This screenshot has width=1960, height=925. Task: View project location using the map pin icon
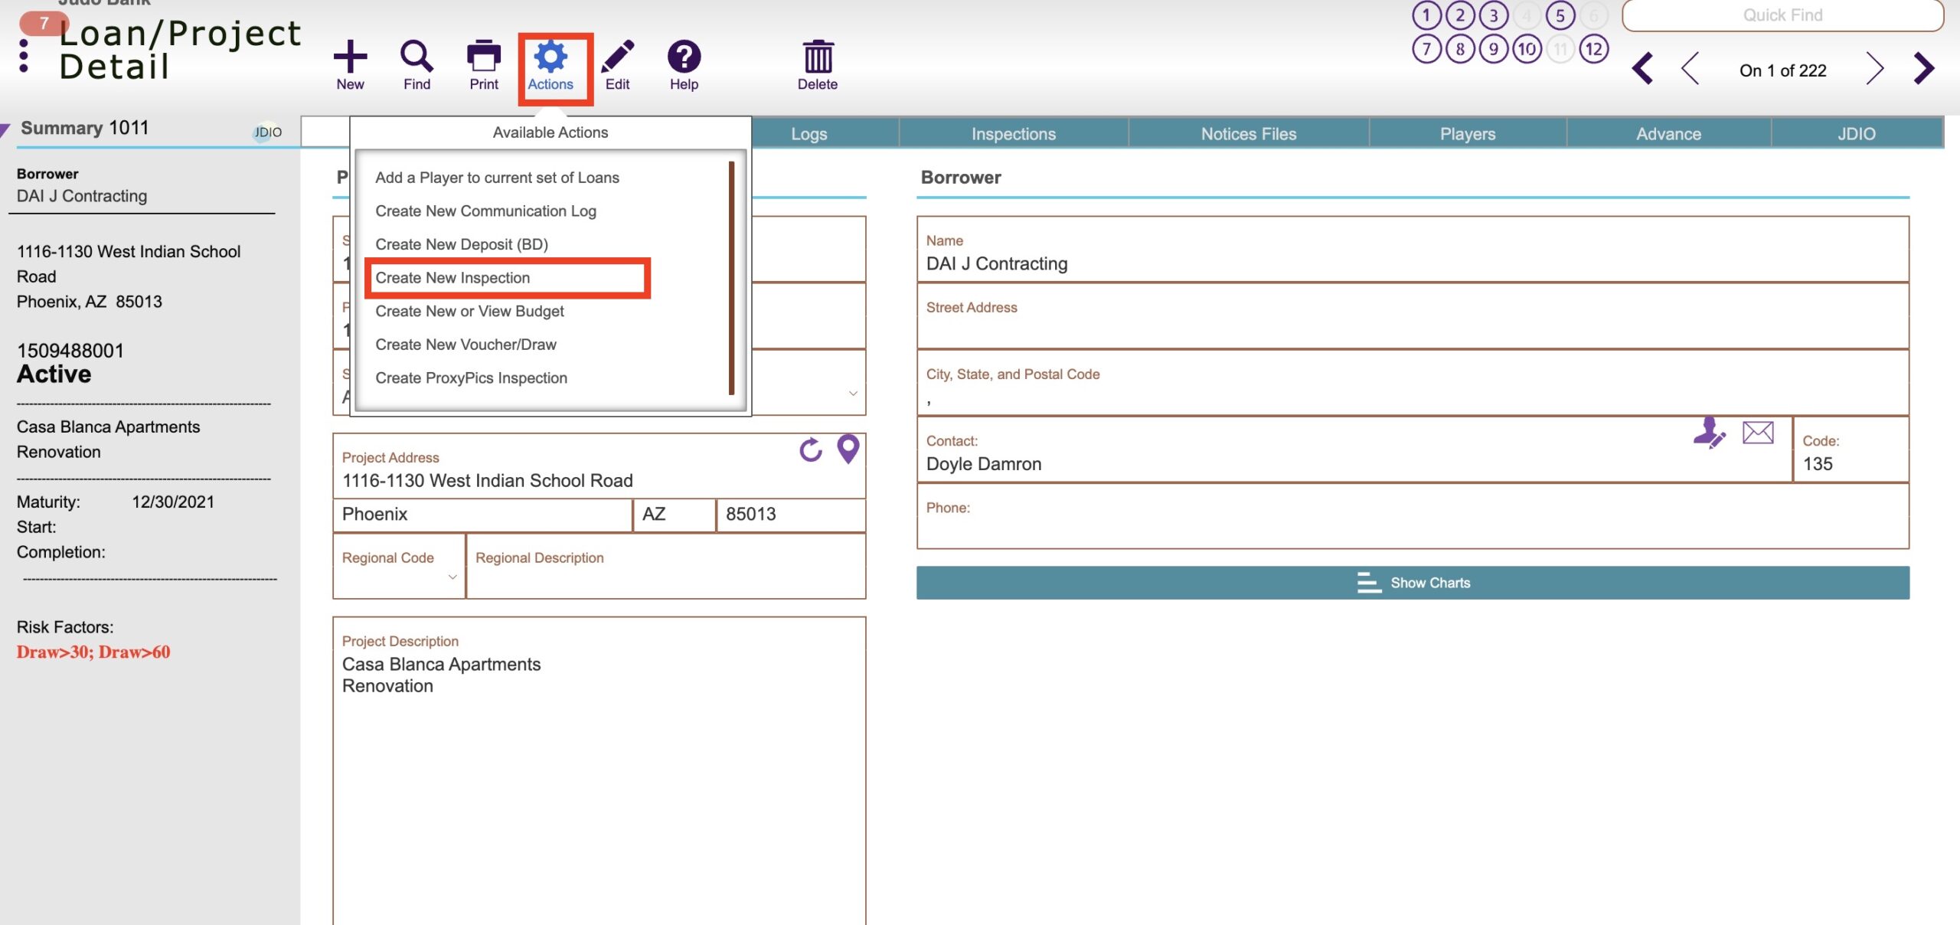click(x=847, y=451)
